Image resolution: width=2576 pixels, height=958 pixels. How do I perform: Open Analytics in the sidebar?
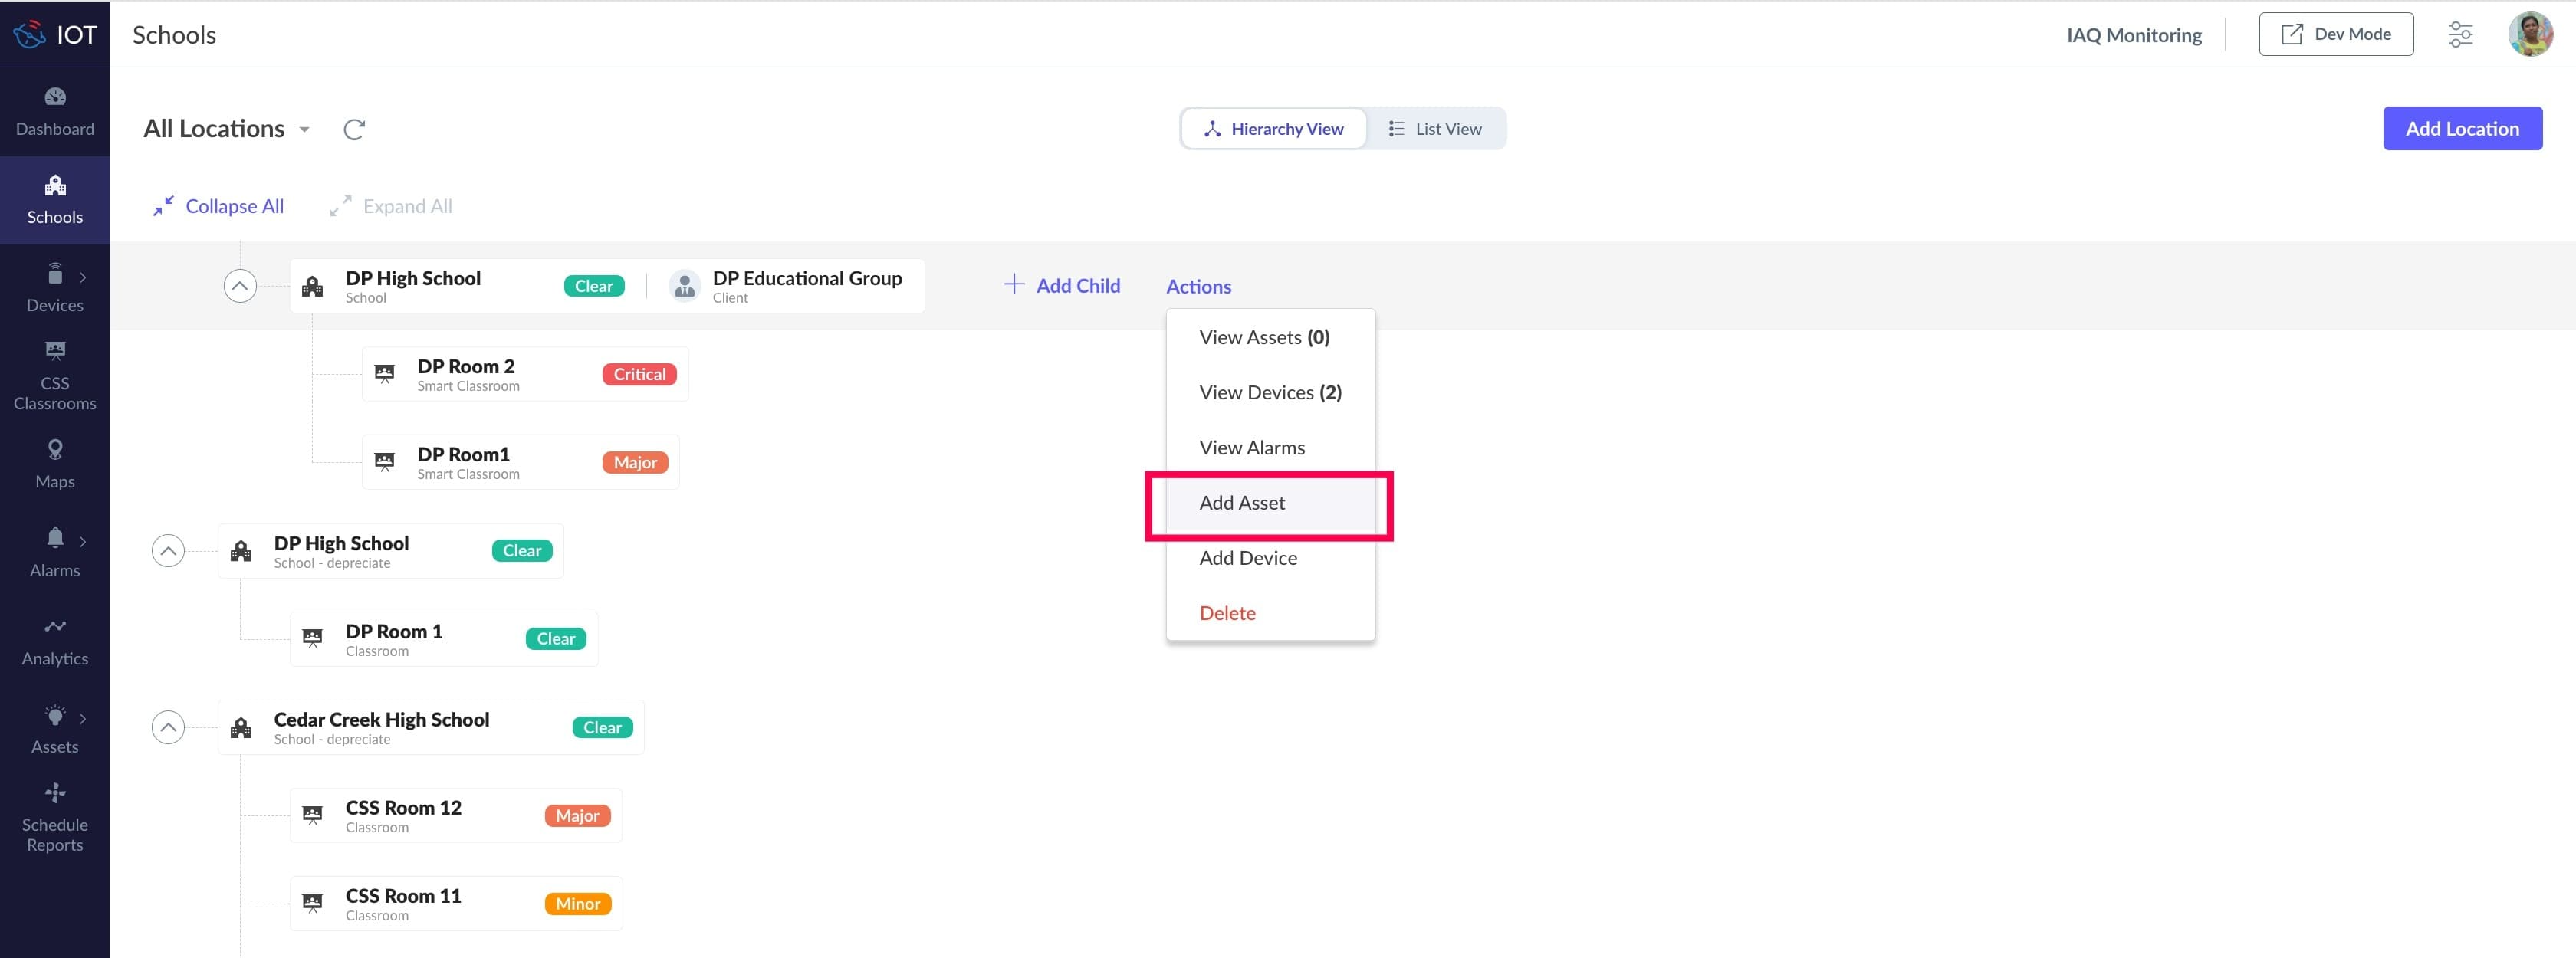click(55, 641)
